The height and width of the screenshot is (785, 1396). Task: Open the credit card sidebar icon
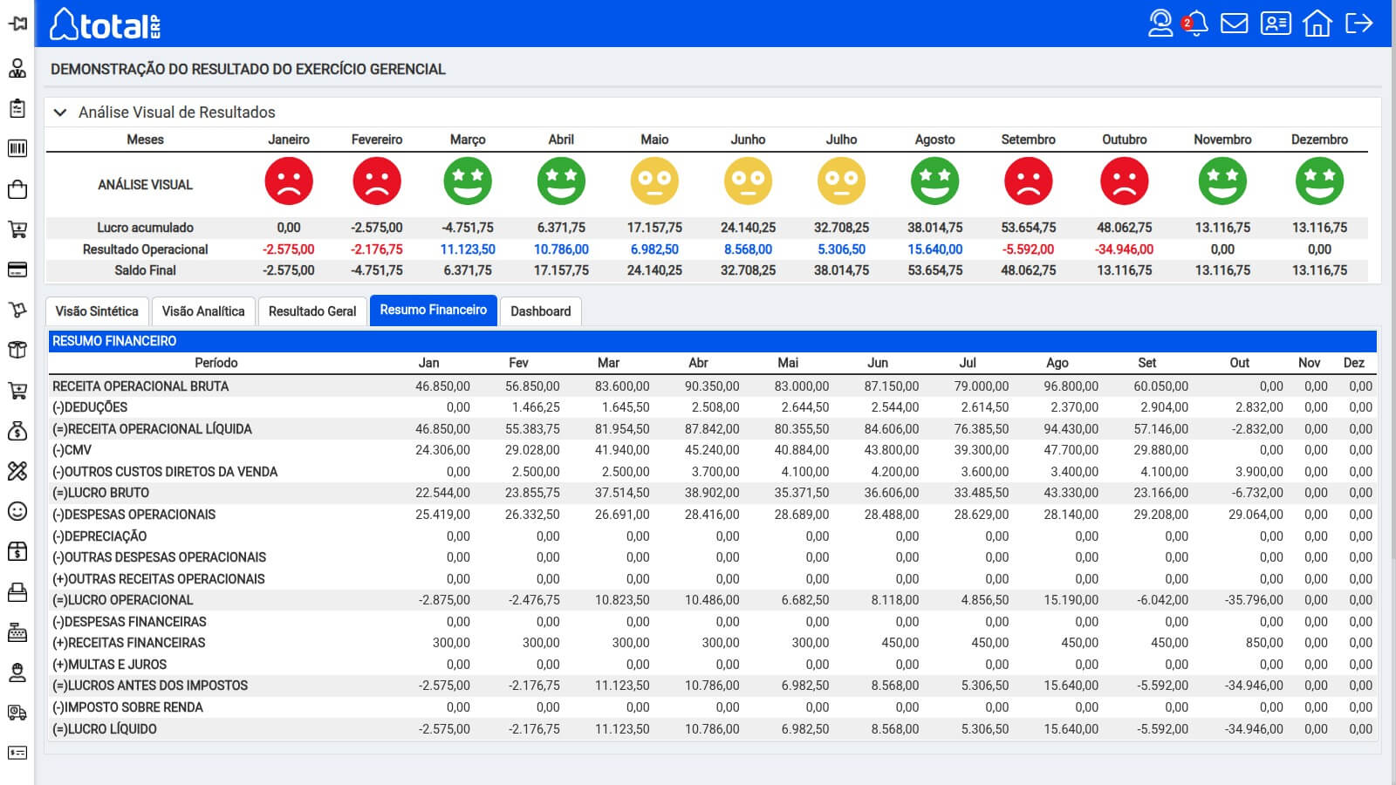pyautogui.click(x=17, y=270)
